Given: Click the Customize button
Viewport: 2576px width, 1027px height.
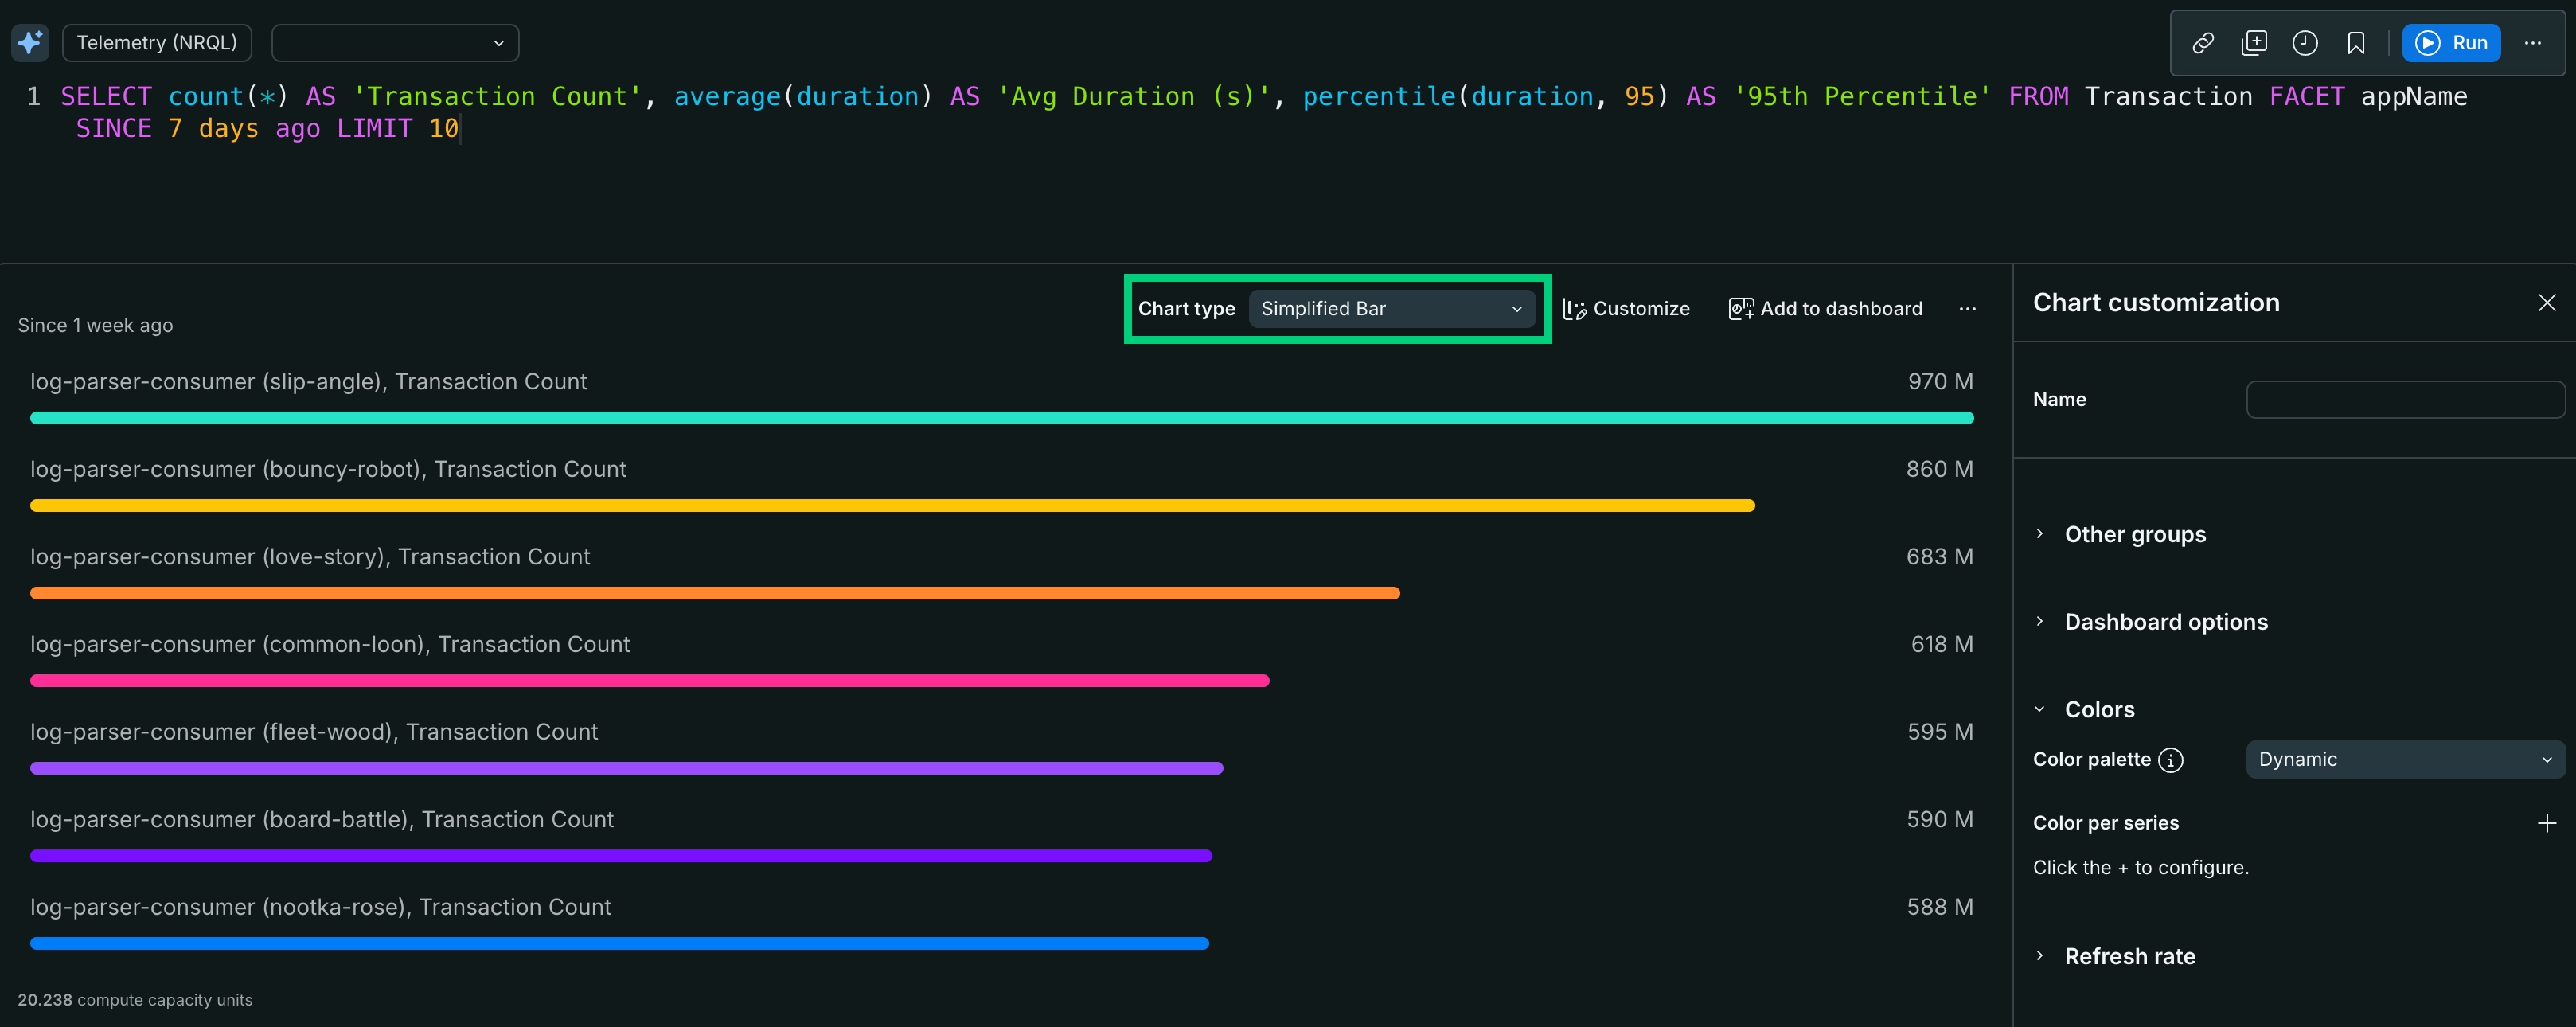Looking at the screenshot, I should tap(1627, 309).
